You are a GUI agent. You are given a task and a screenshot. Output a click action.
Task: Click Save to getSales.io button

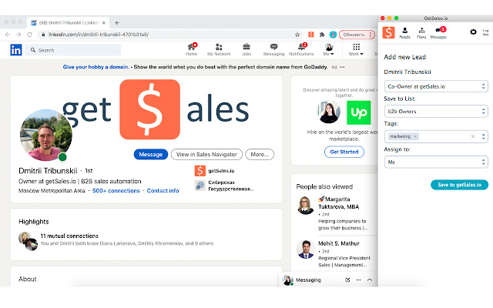coord(459,185)
